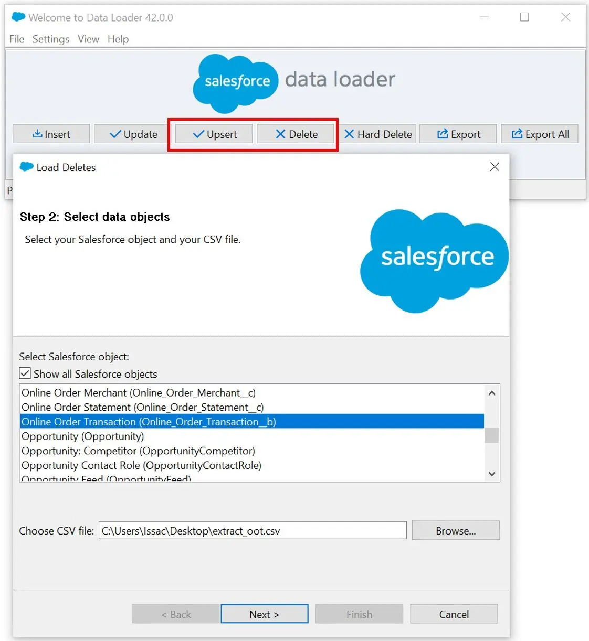Open the Settings menu

(x=51, y=39)
